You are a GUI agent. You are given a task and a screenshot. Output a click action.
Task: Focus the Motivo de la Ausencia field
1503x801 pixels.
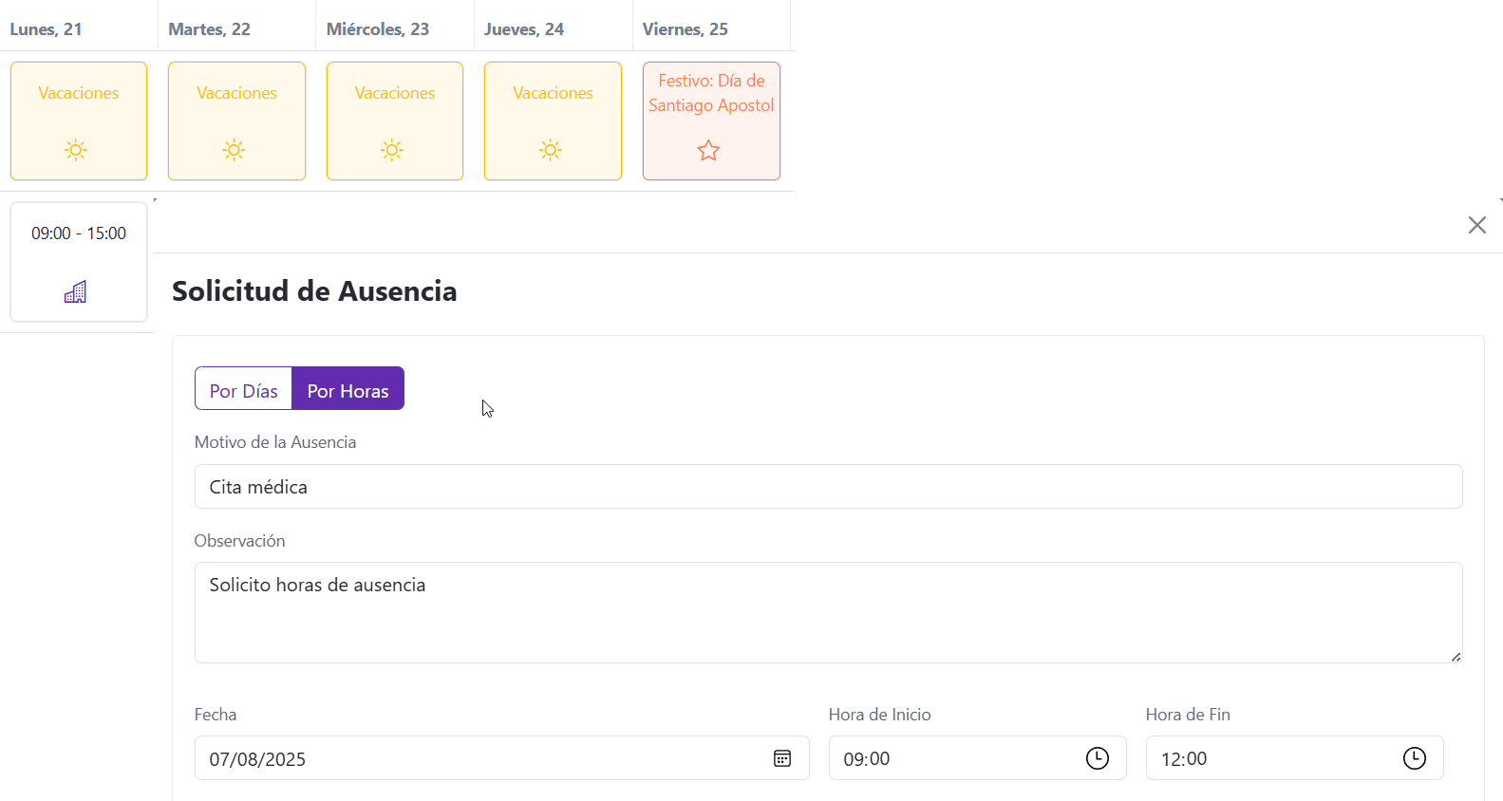point(828,487)
